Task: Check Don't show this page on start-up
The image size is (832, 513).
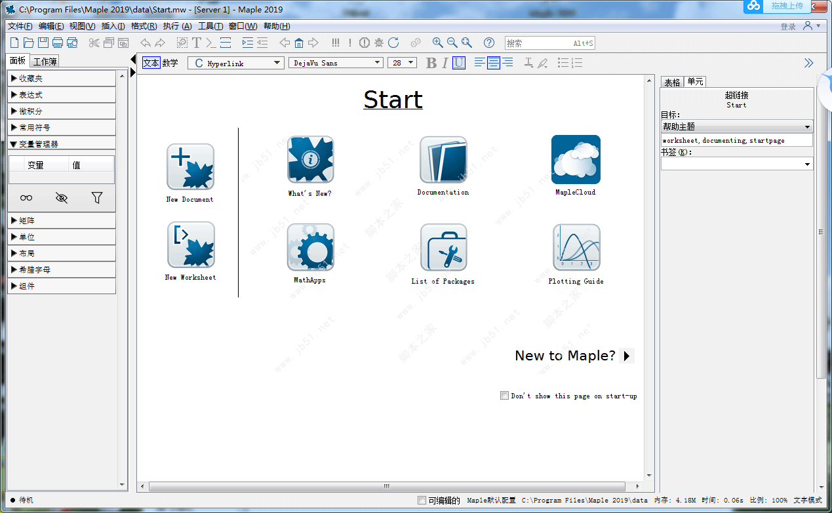Action: [x=504, y=396]
